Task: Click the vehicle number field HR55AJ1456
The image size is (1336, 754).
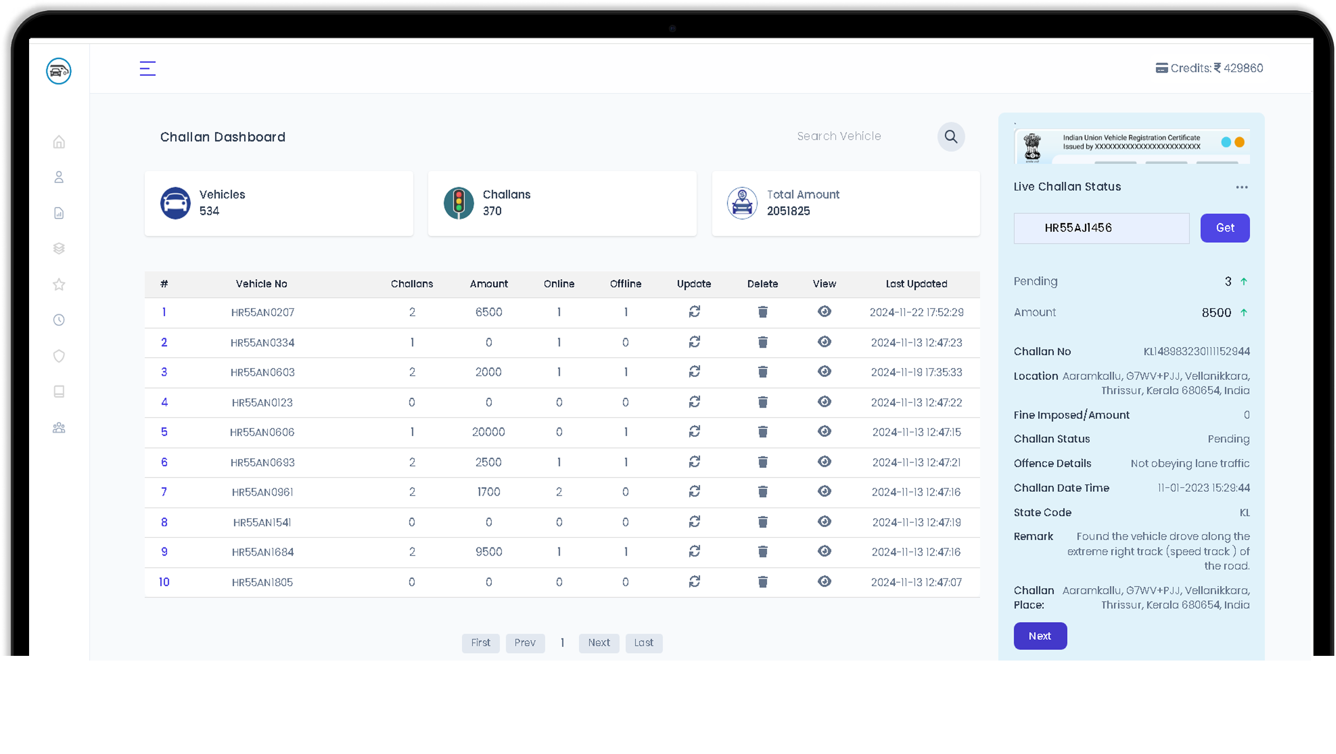Action: 1101,228
